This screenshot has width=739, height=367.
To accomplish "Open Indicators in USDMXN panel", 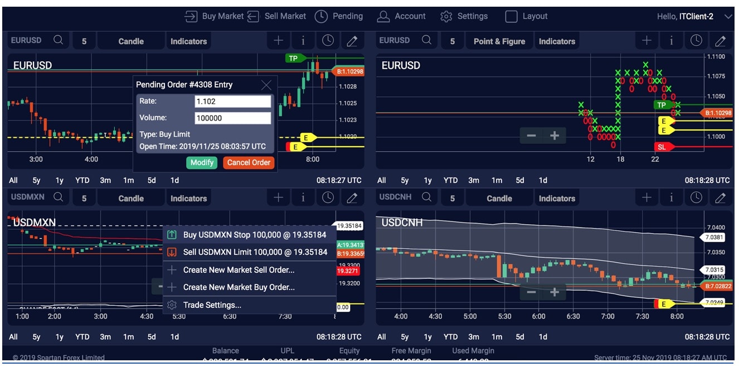I will [x=188, y=199].
